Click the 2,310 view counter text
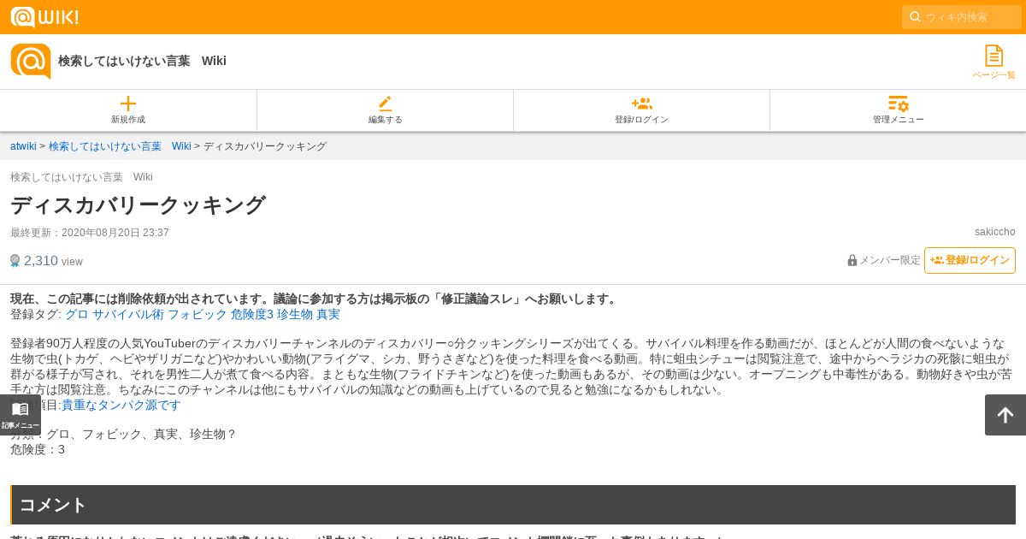 coord(53,261)
